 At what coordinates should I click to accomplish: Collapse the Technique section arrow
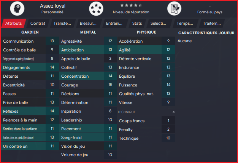(x=174, y=112)
